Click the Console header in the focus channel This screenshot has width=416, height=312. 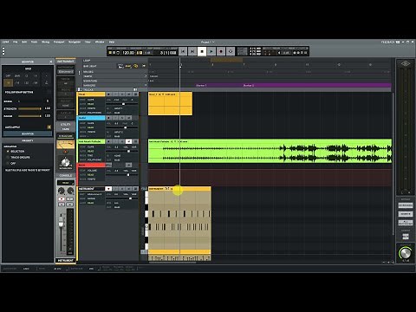tap(66, 175)
